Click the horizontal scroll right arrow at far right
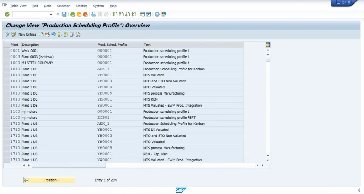This screenshot has height=194, width=364. (x=263, y=165)
